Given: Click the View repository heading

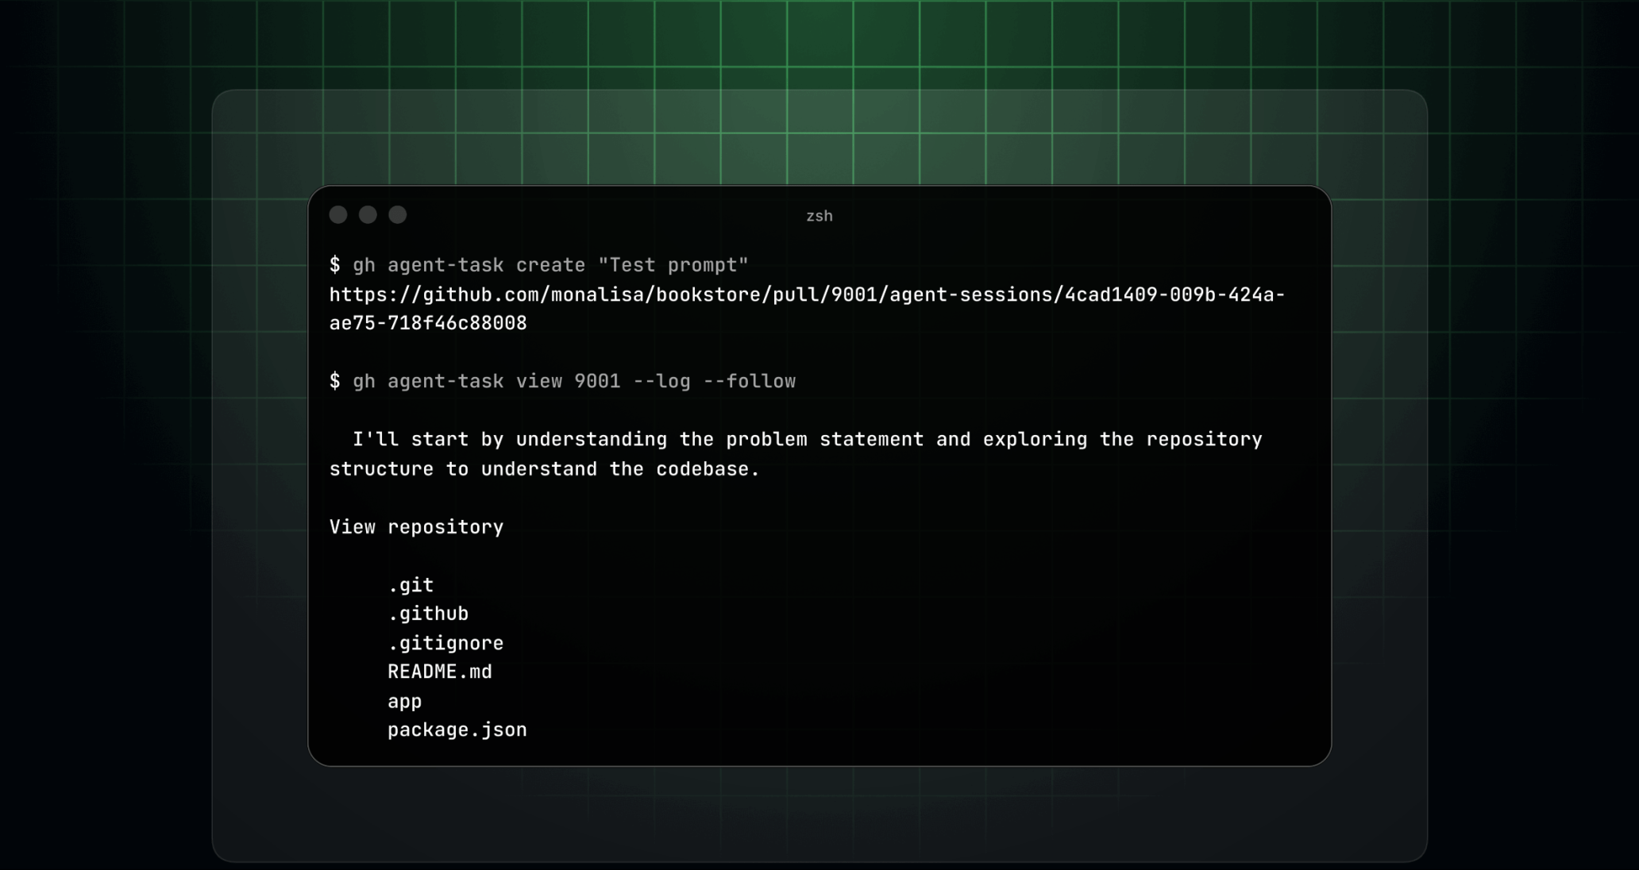Looking at the screenshot, I should [416, 527].
